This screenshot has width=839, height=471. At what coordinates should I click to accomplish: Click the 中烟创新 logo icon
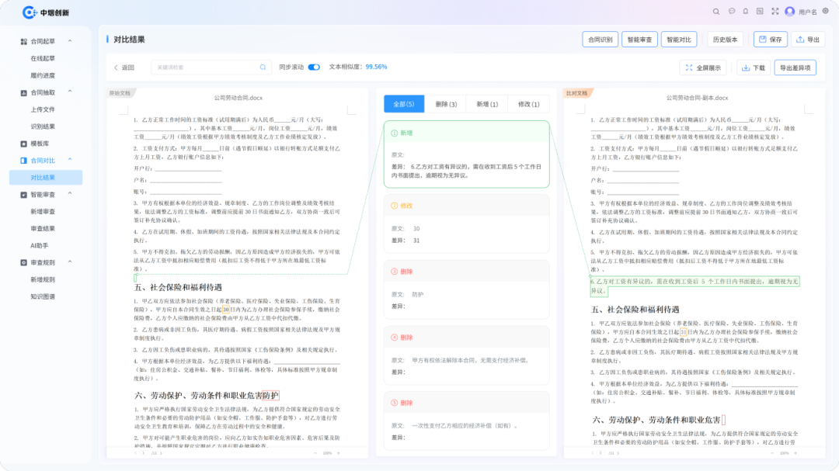pyautogui.click(x=30, y=12)
